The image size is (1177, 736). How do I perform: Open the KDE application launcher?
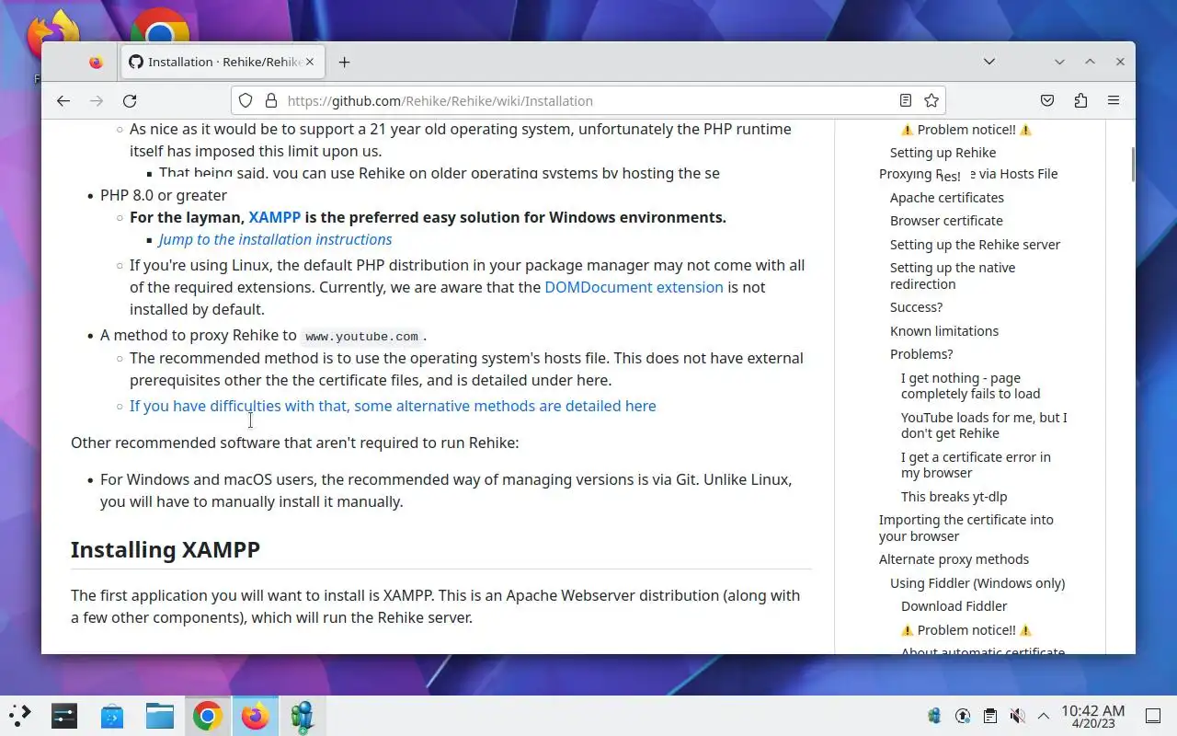point(19,716)
